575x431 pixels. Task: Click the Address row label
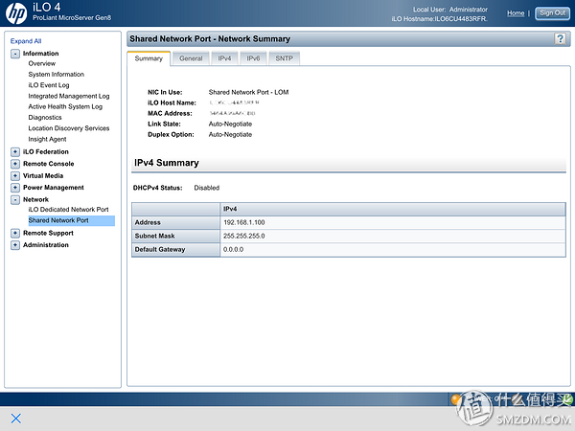pos(148,222)
